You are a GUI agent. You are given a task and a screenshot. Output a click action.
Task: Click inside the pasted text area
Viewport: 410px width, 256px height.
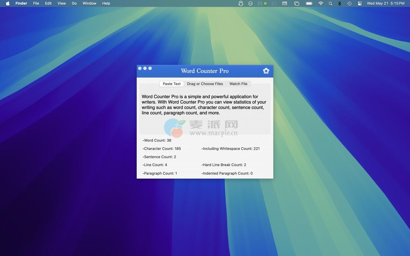tap(205, 109)
